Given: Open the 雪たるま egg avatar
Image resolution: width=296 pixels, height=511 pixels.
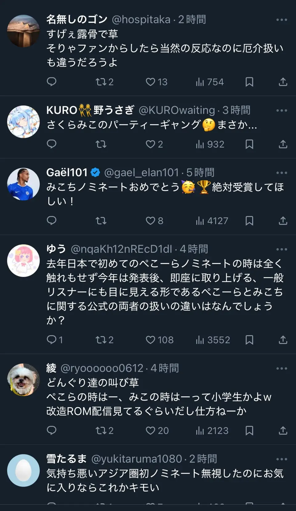Looking at the screenshot, I should [x=23, y=470].
